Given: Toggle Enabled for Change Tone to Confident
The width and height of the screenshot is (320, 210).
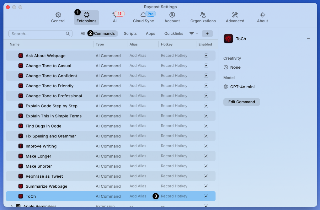Looking at the screenshot, I should pyautogui.click(x=206, y=76).
